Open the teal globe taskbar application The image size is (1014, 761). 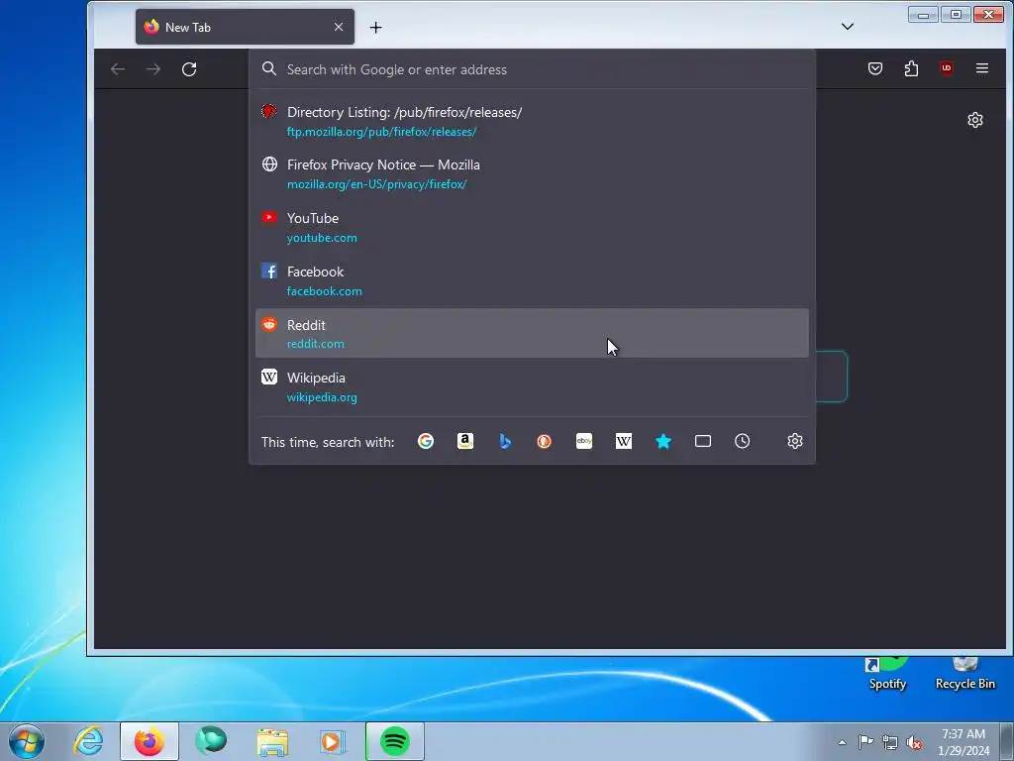(211, 741)
